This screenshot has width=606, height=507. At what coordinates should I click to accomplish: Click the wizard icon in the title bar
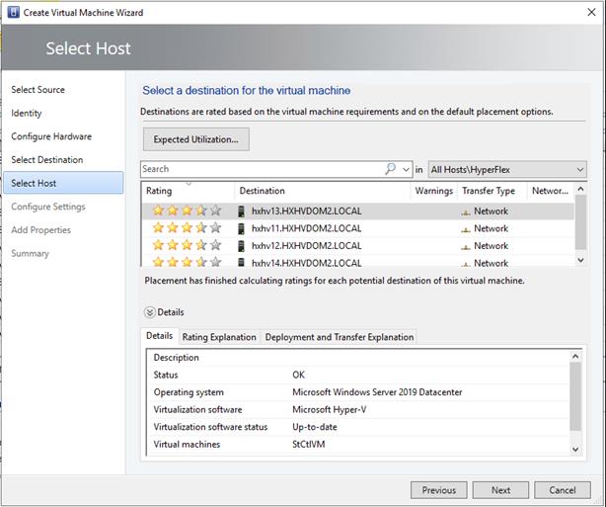[x=13, y=13]
